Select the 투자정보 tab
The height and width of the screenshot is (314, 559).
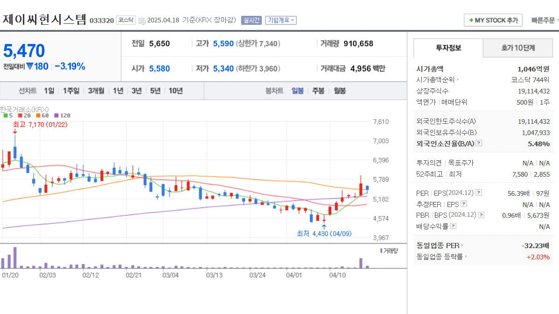point(448,48)
